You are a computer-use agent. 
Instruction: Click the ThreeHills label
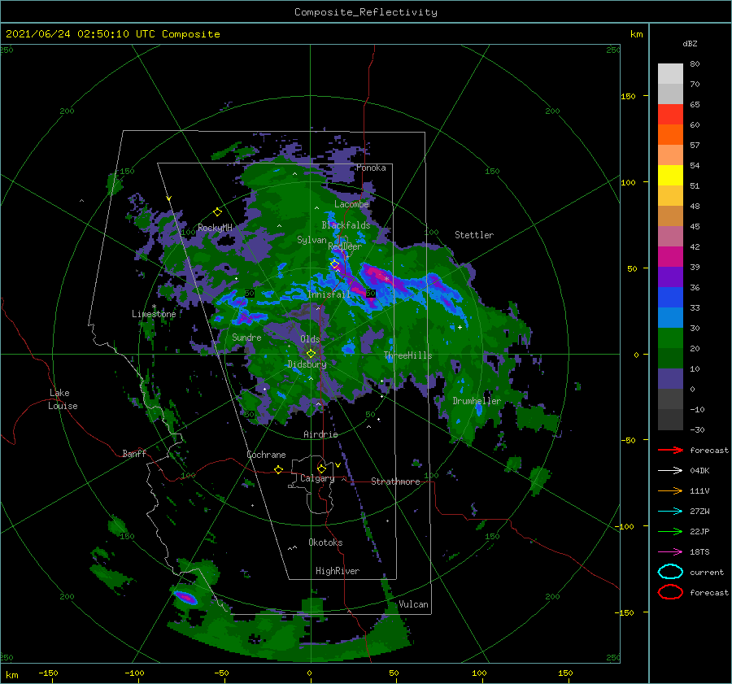point(408,355)
